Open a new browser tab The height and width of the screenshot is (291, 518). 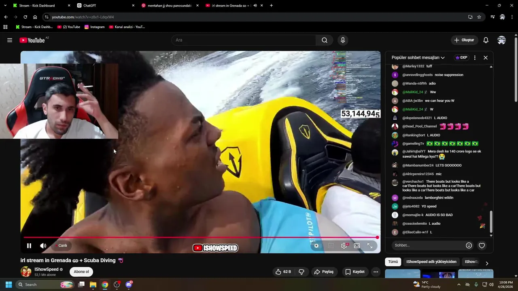[x=271, y=6]
